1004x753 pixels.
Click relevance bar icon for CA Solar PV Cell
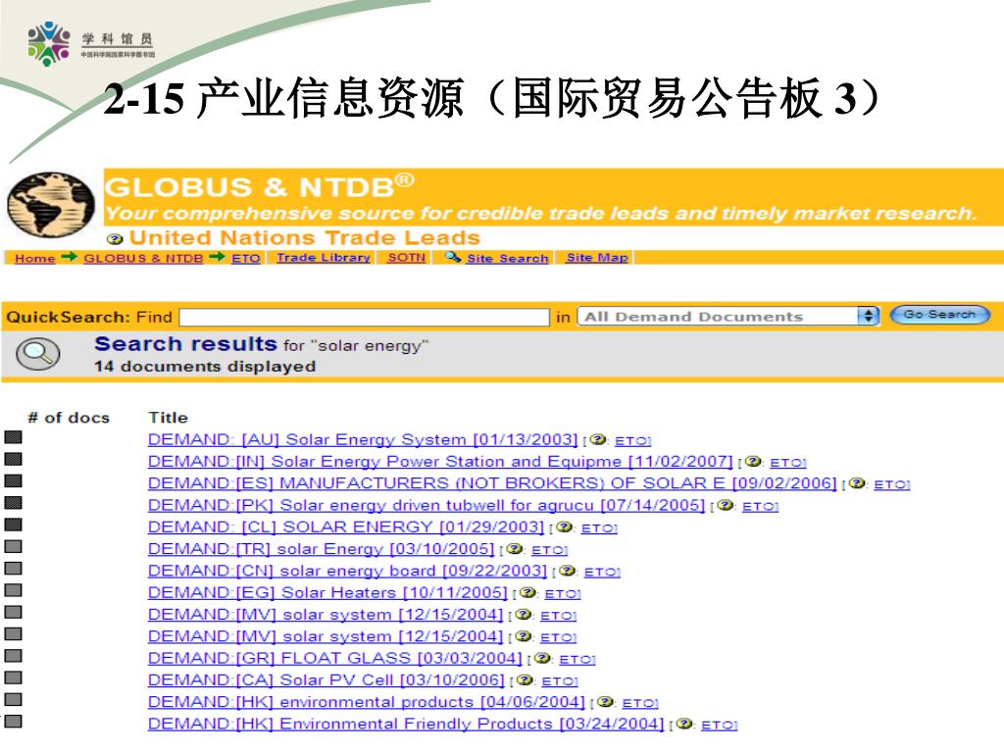[14, 678]
